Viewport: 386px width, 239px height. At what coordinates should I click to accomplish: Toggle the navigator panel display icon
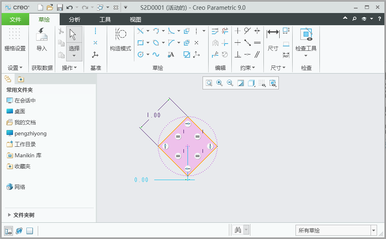pyautogui.click(x=9, y=231)
